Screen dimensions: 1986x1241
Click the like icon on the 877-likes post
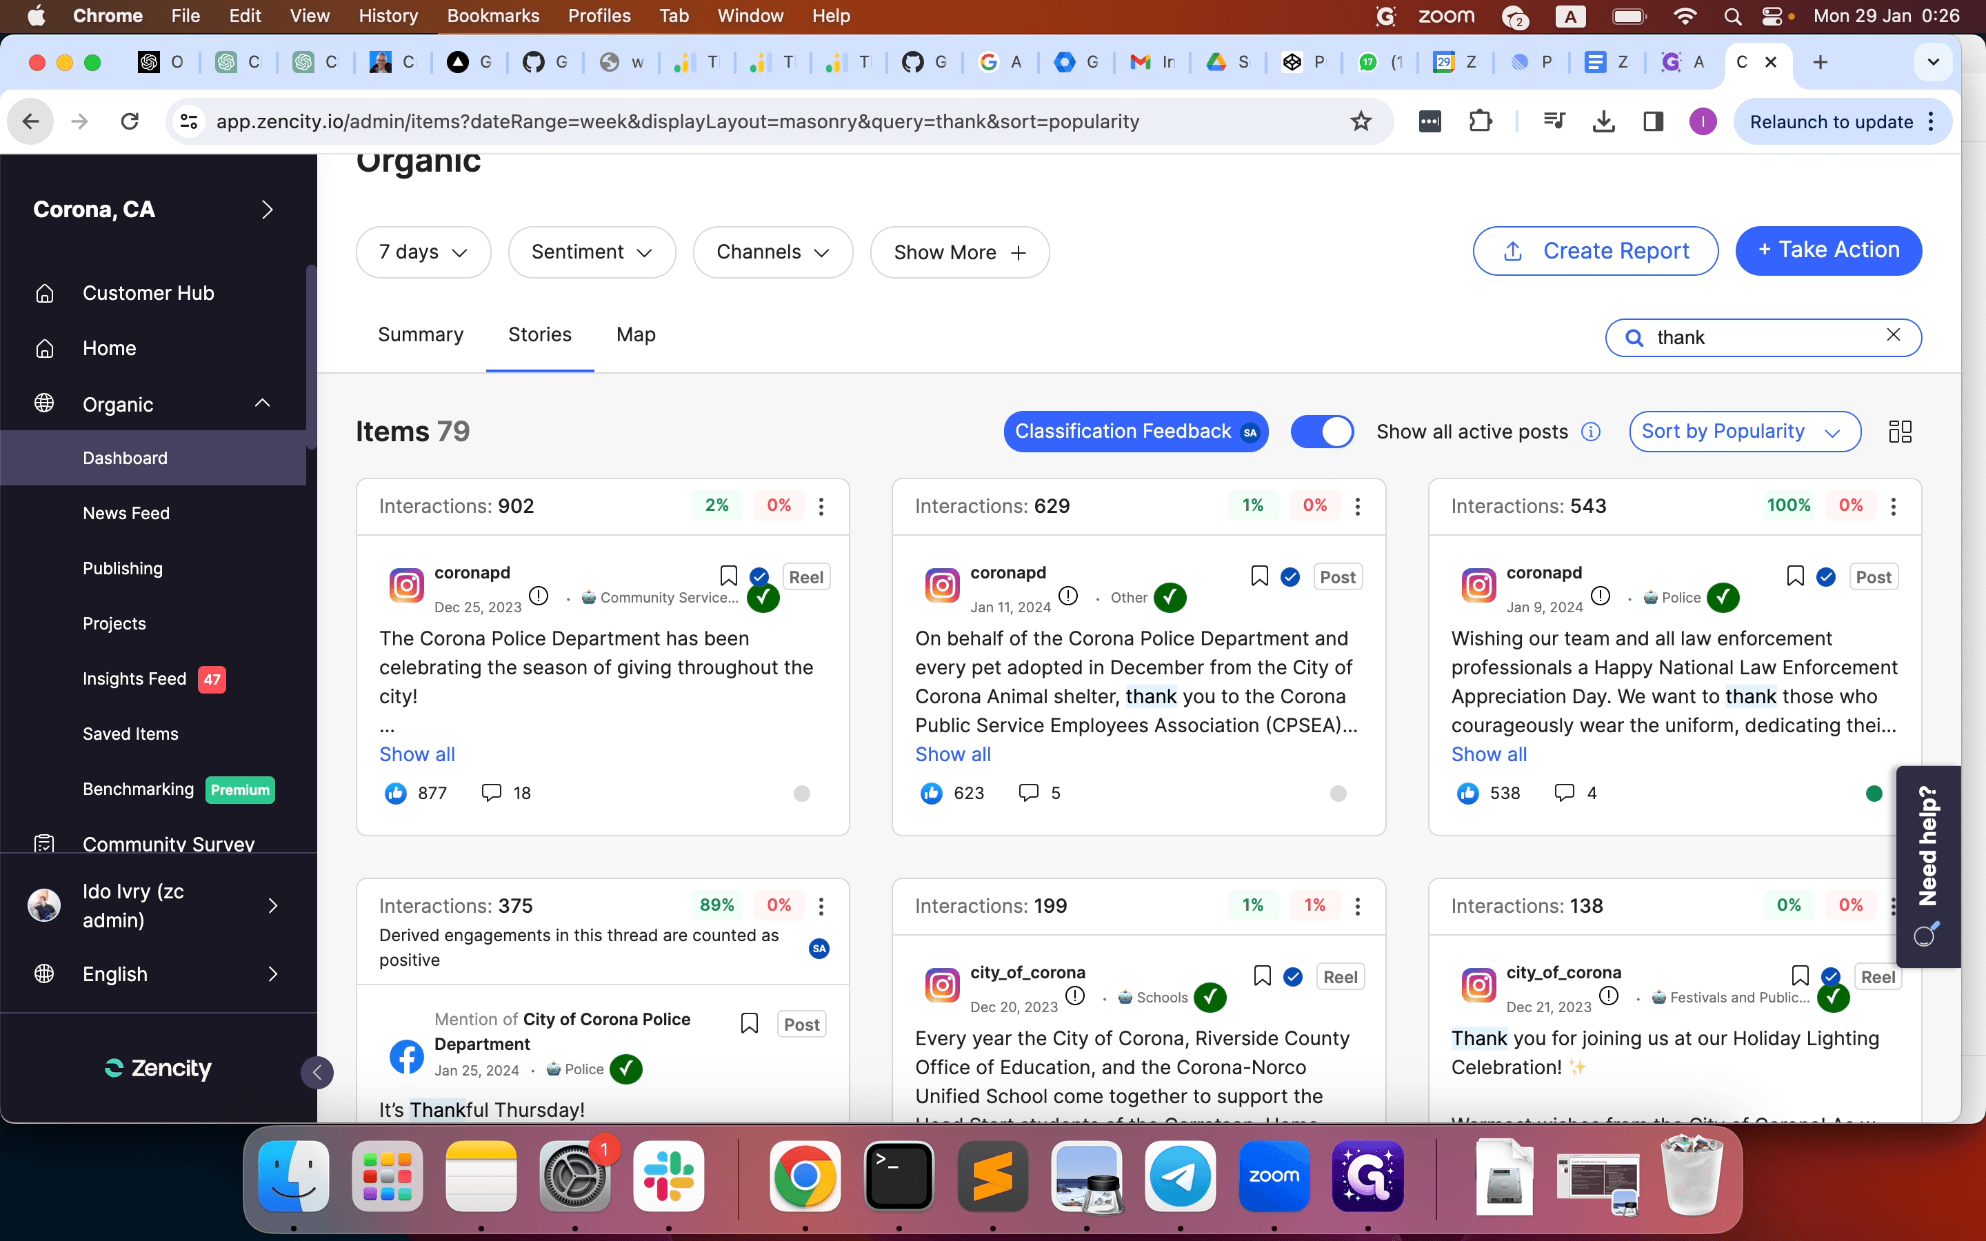[x=396, y=793]
